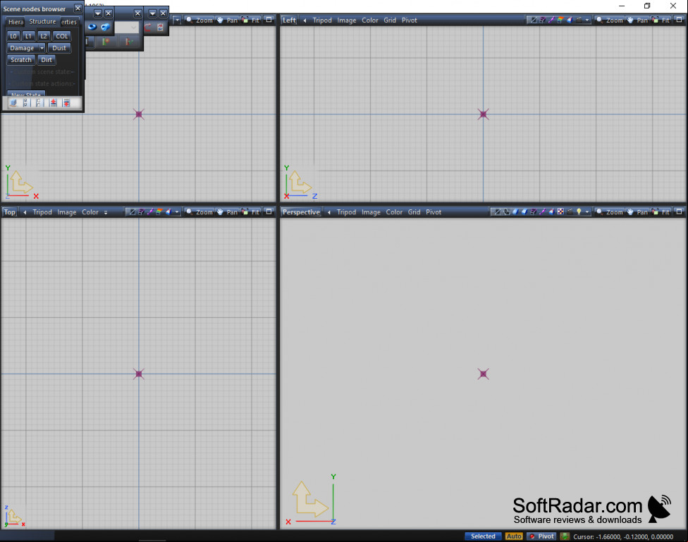Click the Perspective view name label
The height and width of the screenshot is (542, 688).
pos(301,212)
